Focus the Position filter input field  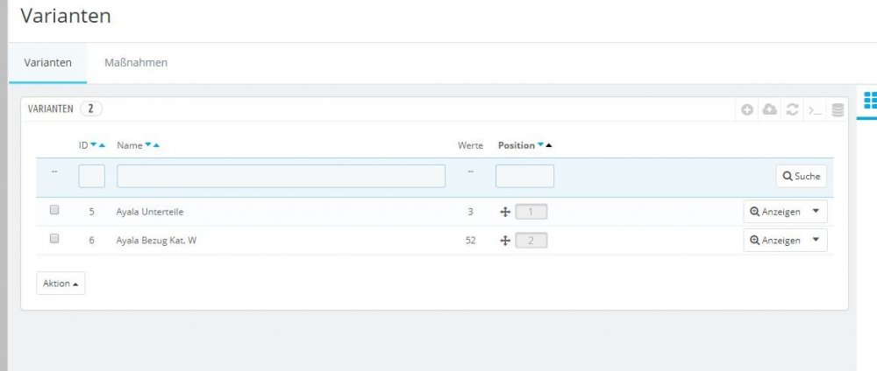point(524,176)
